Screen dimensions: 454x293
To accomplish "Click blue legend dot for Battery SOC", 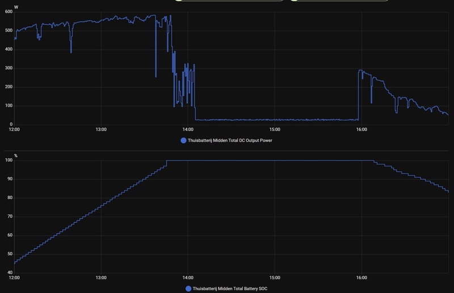I will coord(188,288).
